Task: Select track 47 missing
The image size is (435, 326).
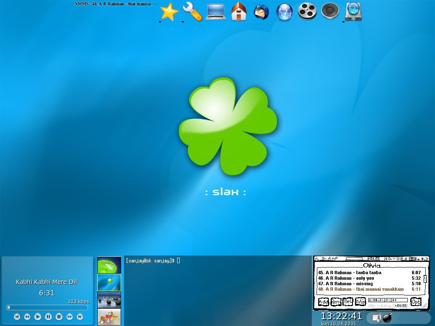Action: (x=369, y=284)
